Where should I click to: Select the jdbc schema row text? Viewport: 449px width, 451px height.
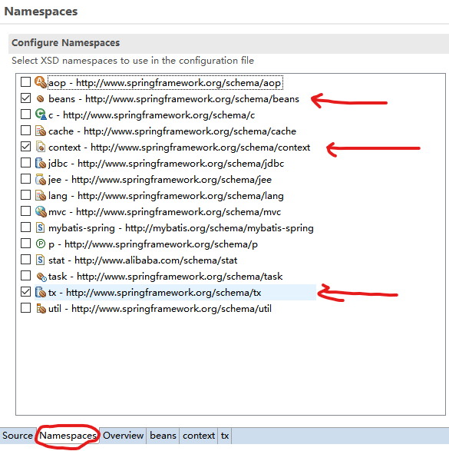click(166, 164)
